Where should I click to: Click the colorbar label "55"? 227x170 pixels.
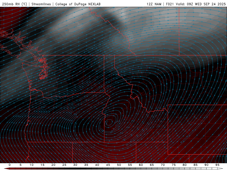pos(130,165)
